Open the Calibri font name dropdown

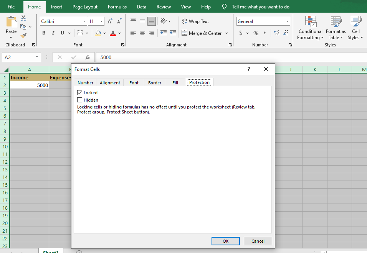point(84,21)
